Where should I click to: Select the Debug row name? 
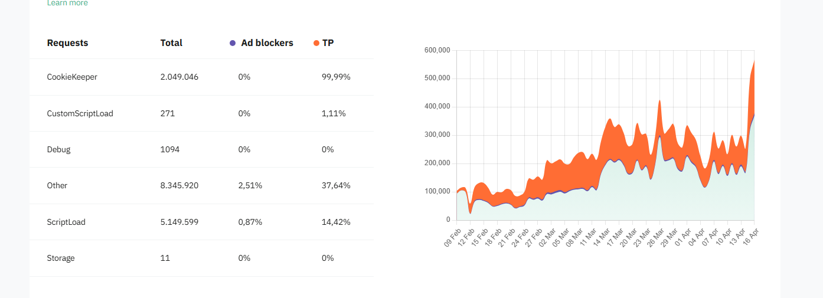pos(58,149)
